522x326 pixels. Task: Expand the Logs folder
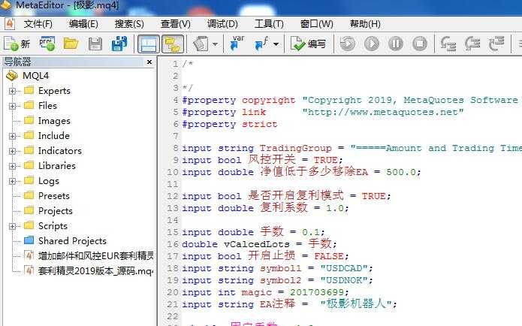coord(12,181)
